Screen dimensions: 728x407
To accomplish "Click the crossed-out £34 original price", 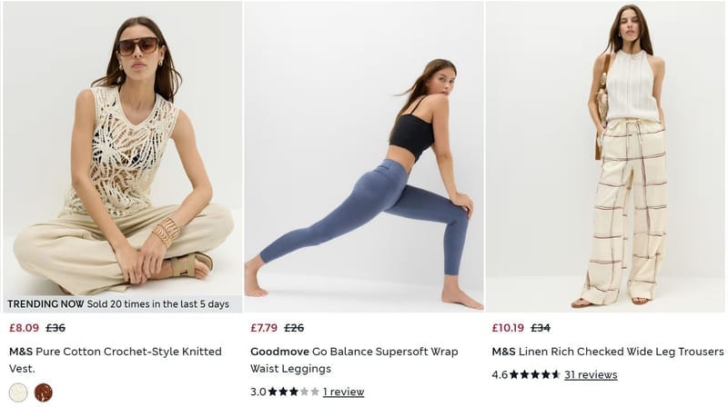I will 541,328.
